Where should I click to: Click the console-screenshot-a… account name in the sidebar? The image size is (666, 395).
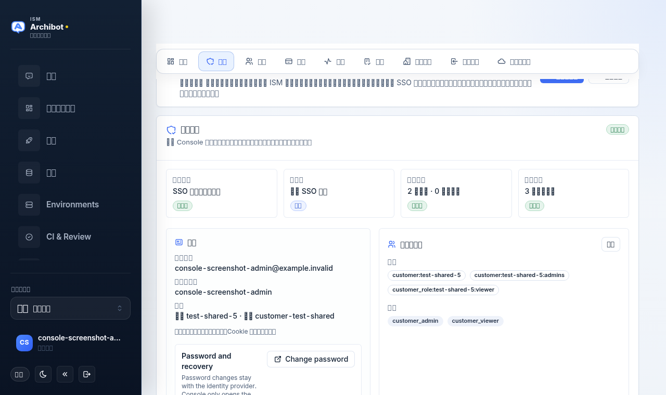79,338
